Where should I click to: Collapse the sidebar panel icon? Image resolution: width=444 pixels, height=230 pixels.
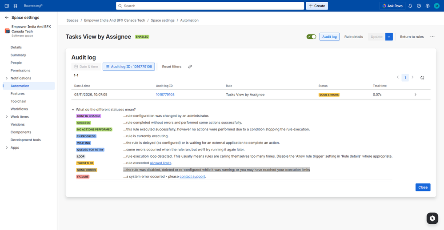[7, 6]
